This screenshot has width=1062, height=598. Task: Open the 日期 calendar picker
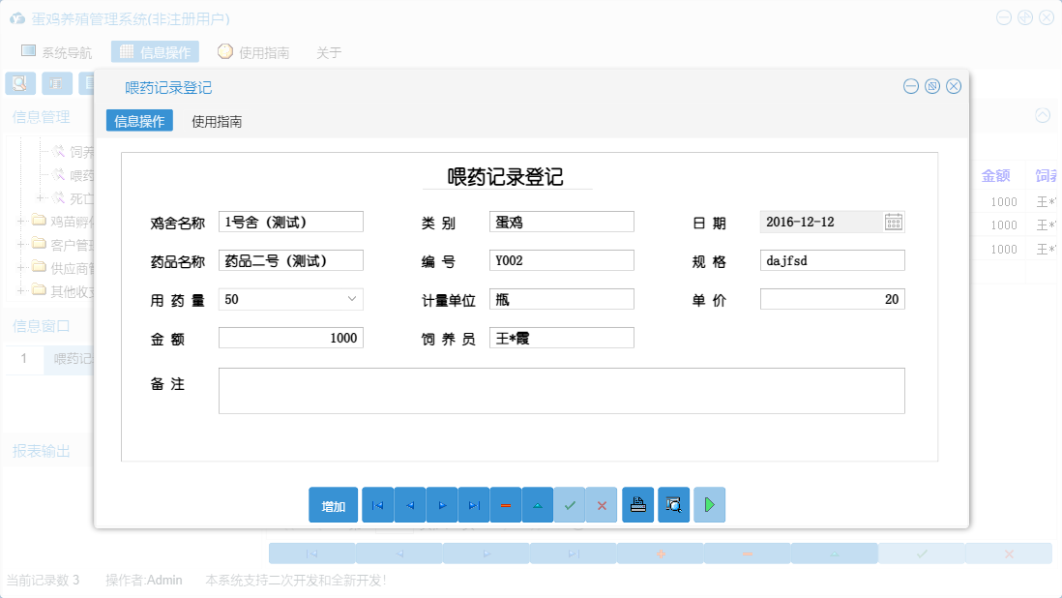tap(893, 222)
